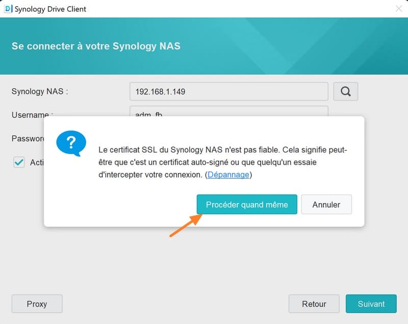Close the Synology Drive Client window
Viewport: 408px width, 324px height.
click(x=399, y=9)
